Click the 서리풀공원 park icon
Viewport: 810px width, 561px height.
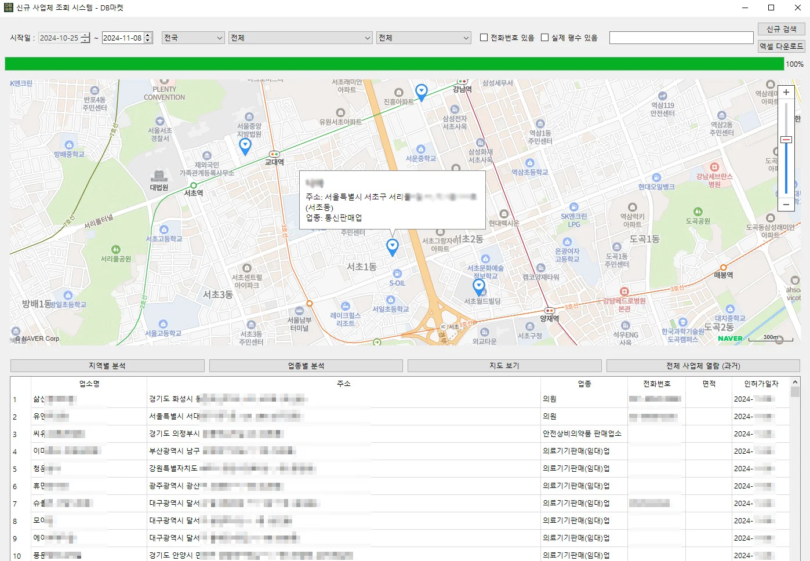point(116,249)
